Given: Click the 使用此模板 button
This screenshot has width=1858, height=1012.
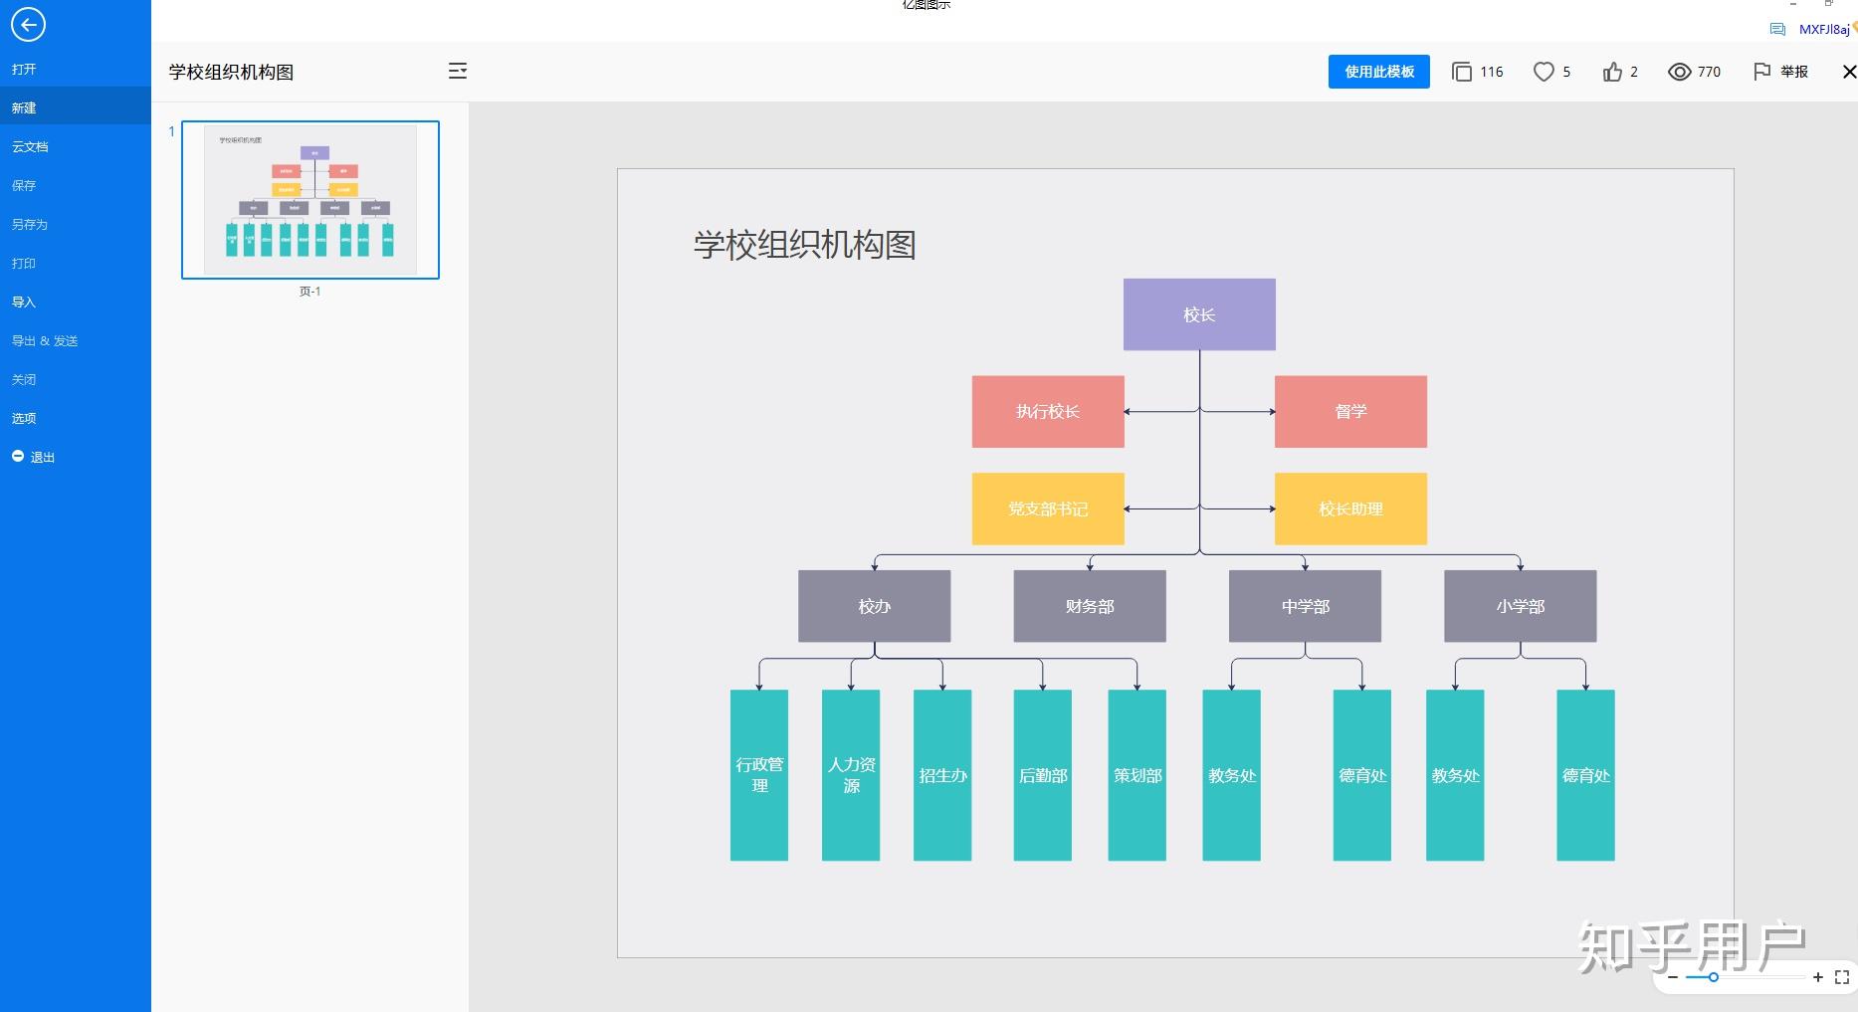Looking at the screenshot, I should [1379, 72].
